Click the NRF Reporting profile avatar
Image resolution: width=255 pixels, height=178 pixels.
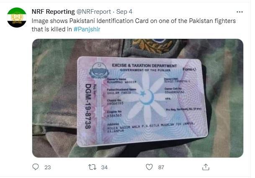(x=17, y=18)
